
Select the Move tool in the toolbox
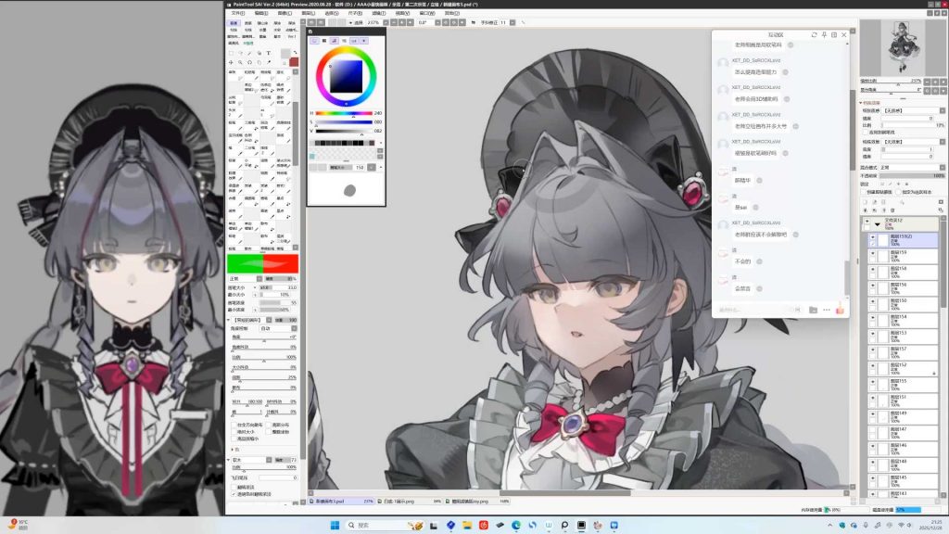(x=232, y=62)
